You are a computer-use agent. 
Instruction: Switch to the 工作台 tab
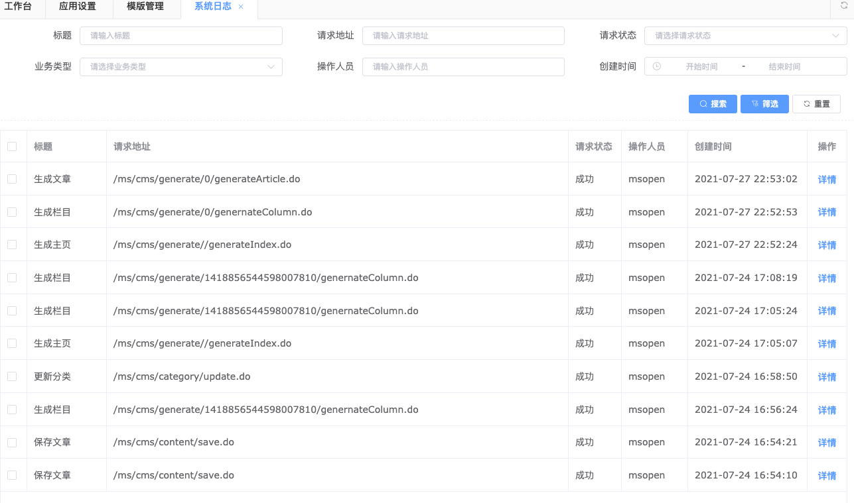[18, 7]
